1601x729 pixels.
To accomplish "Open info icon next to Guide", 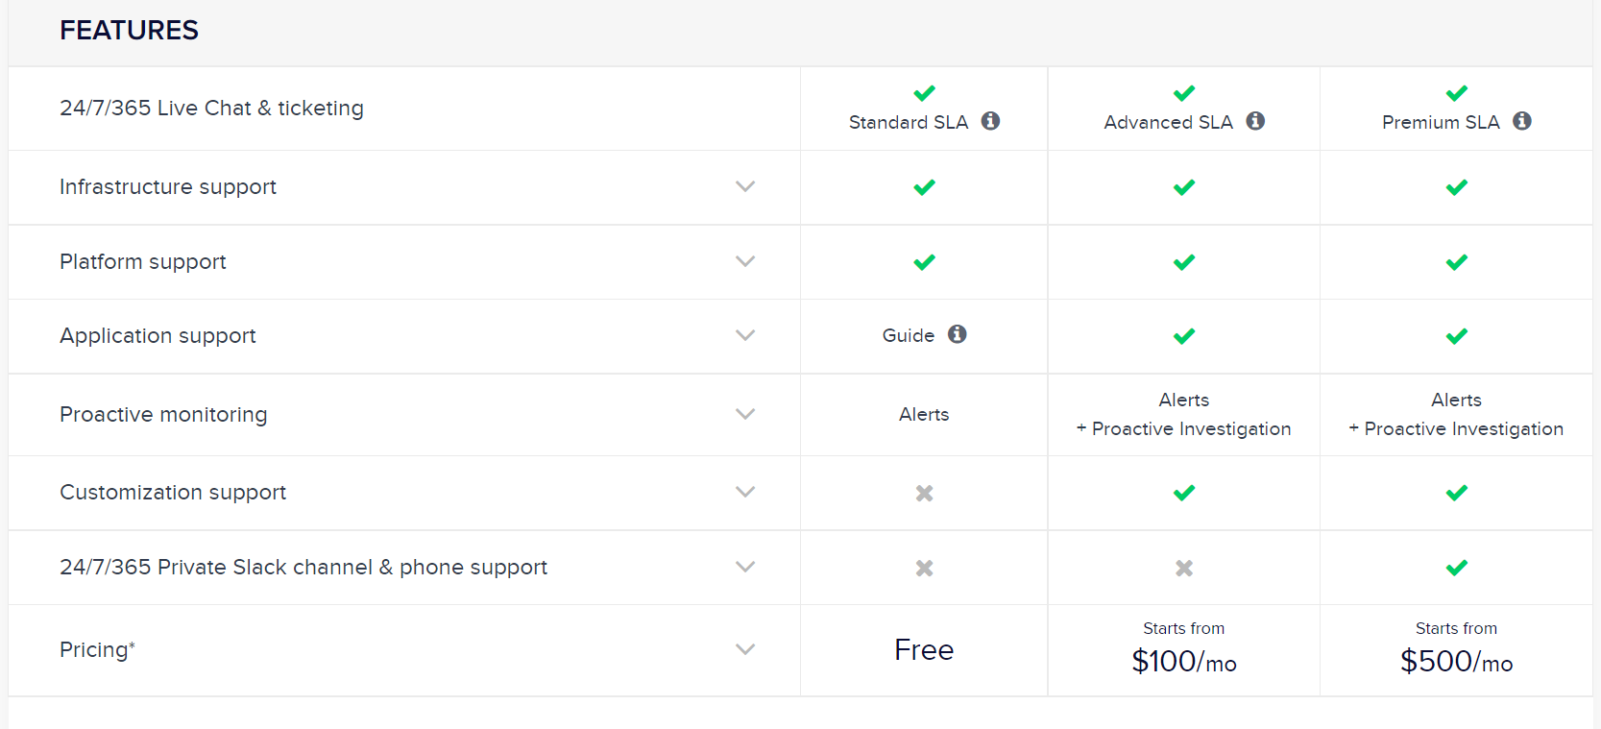I will [x=957, y=334].
